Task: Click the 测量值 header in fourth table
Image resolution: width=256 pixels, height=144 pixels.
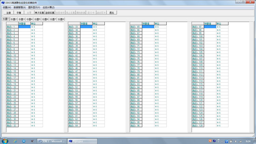Action: pyautogui.click(x=210, y=24)
